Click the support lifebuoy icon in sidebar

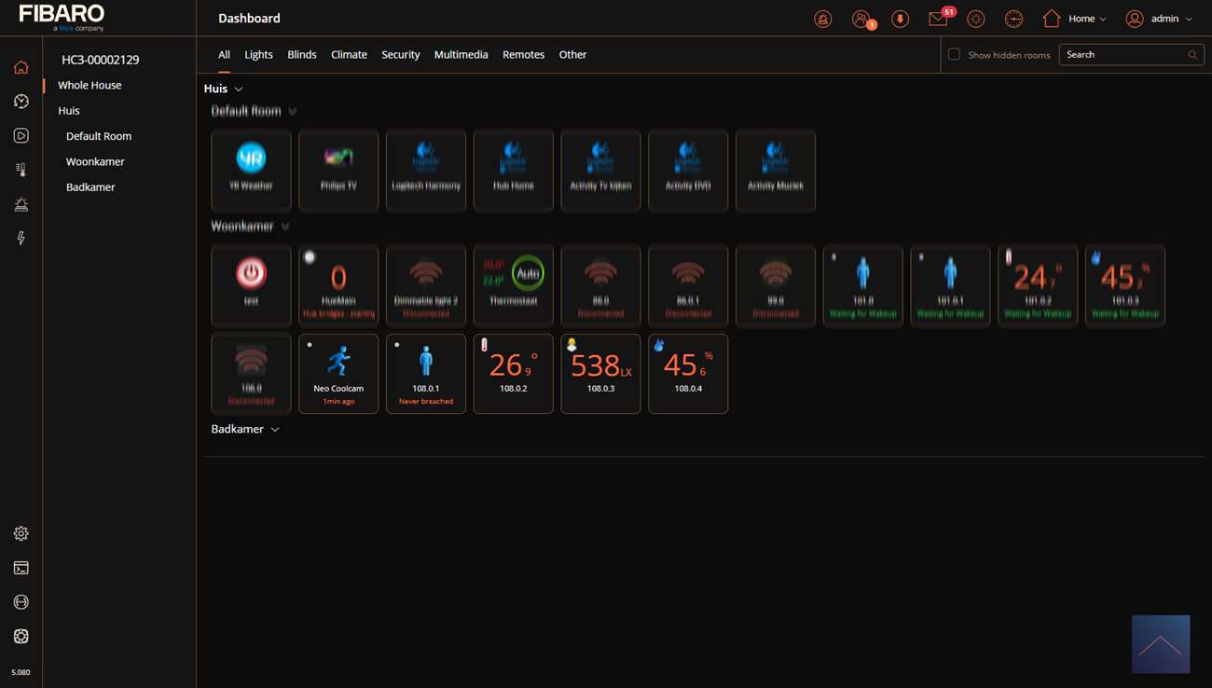(x=21, y=636)
